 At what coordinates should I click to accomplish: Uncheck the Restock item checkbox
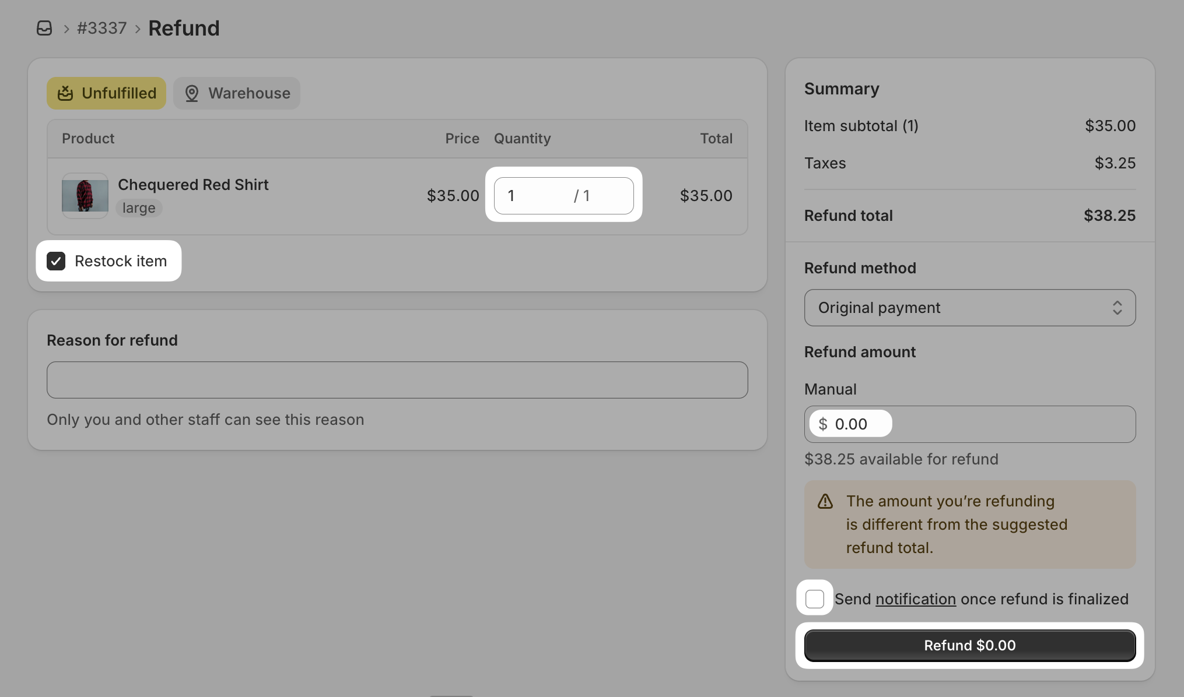tap(57, 261)
